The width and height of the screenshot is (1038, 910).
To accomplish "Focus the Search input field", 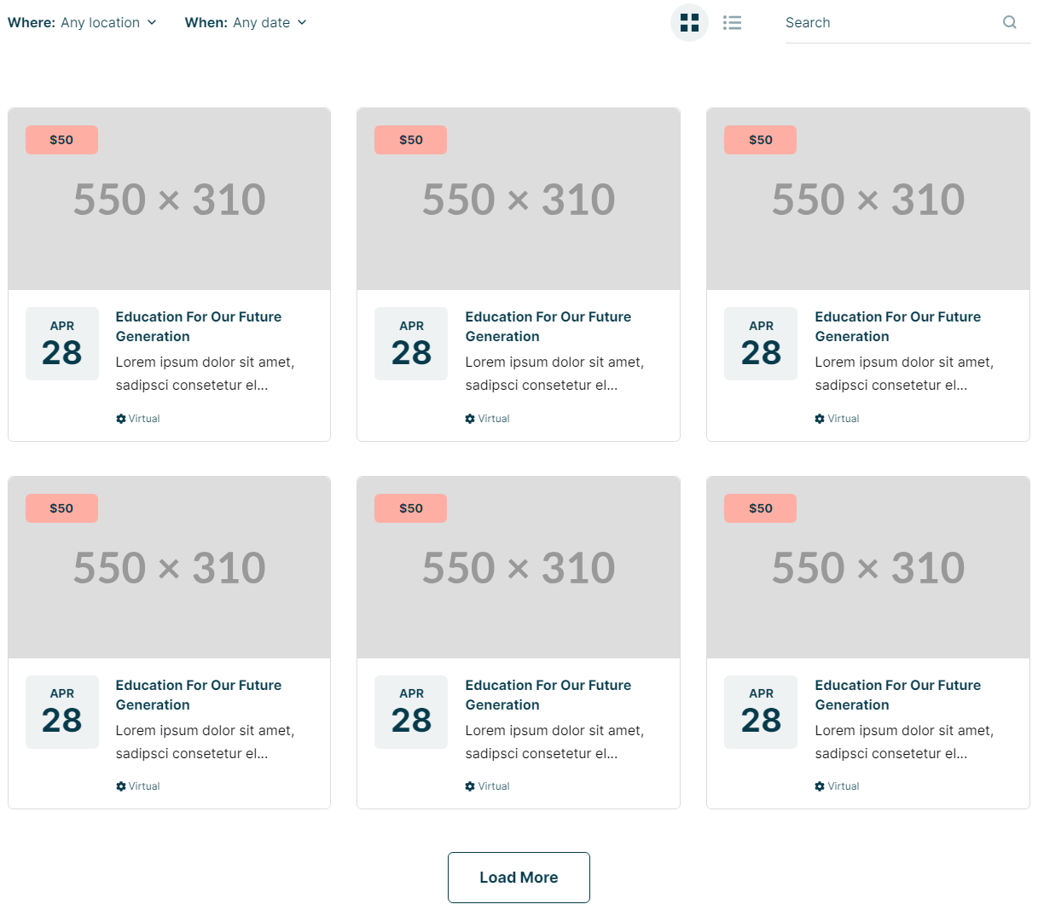I will [890, 22].
